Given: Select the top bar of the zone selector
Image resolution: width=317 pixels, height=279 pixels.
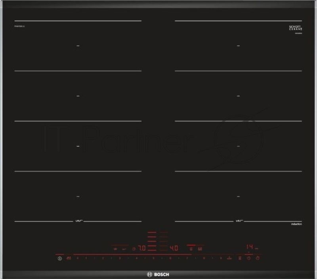Looking at the screenshot, I should pos(153,232).
